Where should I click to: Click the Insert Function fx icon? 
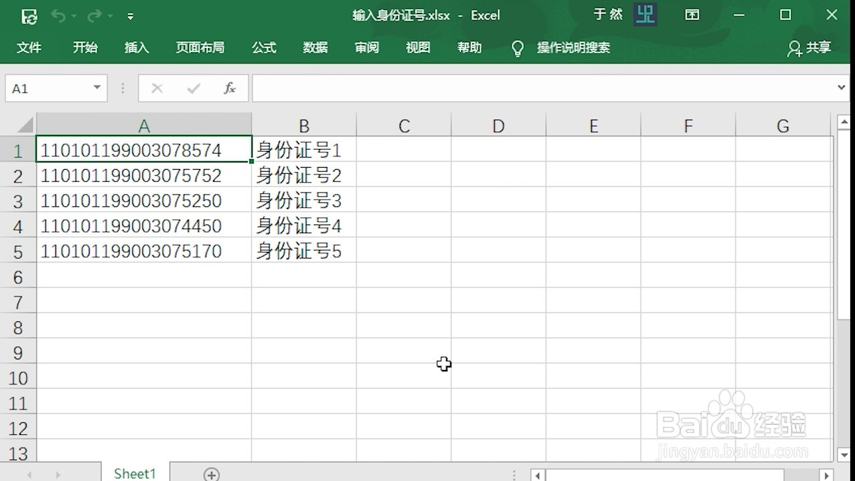[230, 88]
